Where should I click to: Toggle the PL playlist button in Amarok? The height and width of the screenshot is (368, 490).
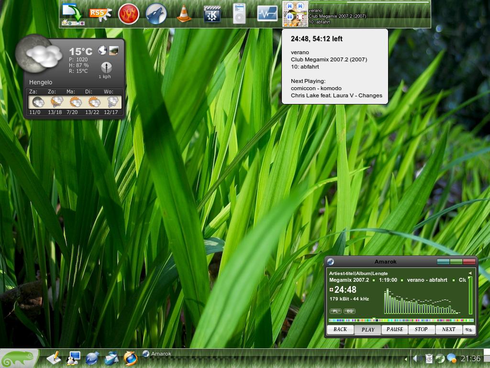pos(335,311)
